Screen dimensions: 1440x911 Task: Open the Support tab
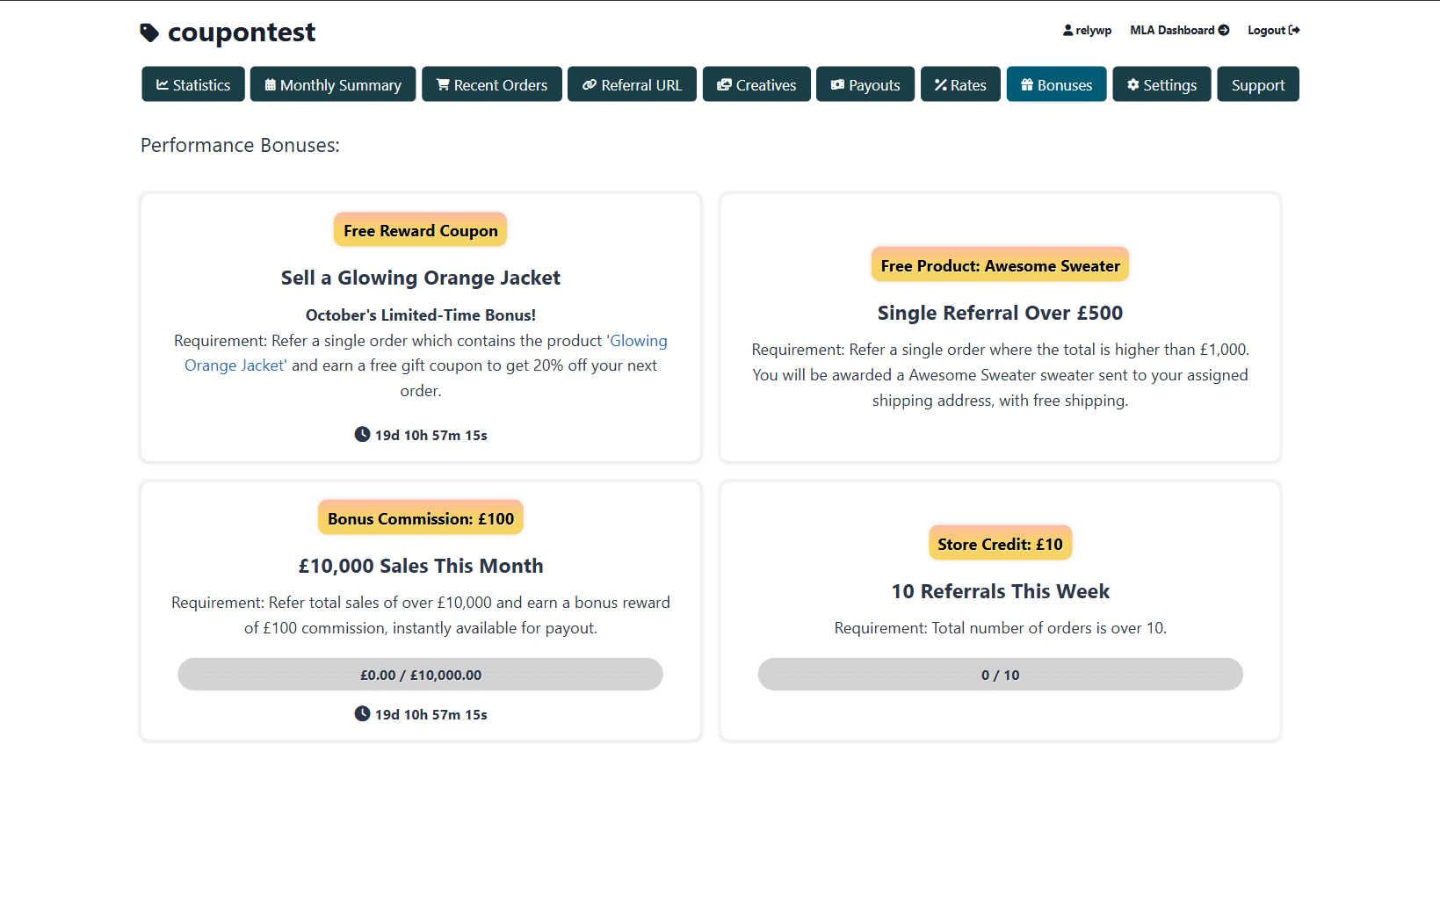click(x=1258, y=84)
